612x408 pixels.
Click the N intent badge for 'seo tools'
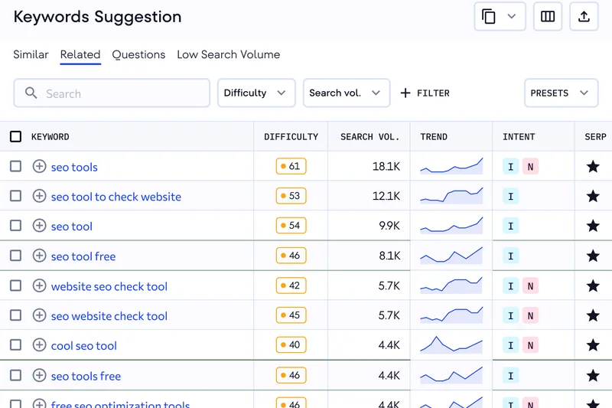click(530, 167)
